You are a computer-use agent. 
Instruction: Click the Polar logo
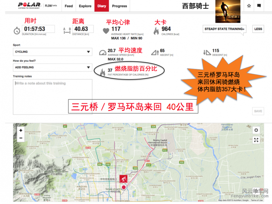[x=29, y=5]
